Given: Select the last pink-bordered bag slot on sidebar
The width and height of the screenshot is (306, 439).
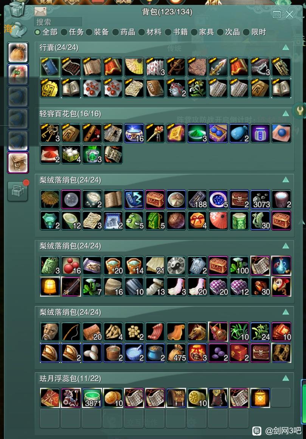Looking at the screenshot, I should pos(18,162).
